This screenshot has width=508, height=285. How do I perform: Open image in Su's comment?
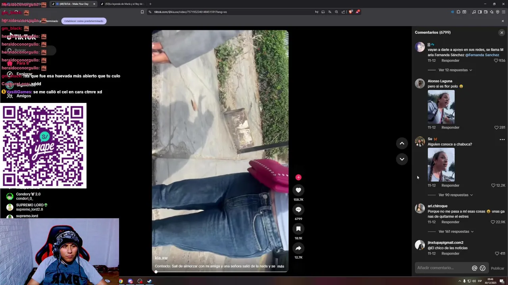(441, 165)
